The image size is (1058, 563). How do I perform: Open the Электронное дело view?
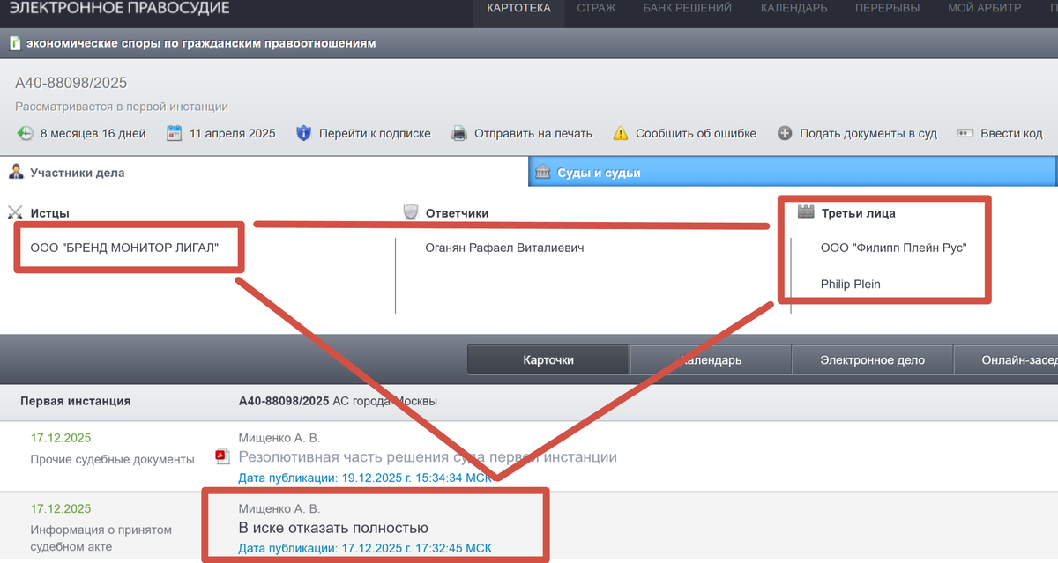coord(873,360)
